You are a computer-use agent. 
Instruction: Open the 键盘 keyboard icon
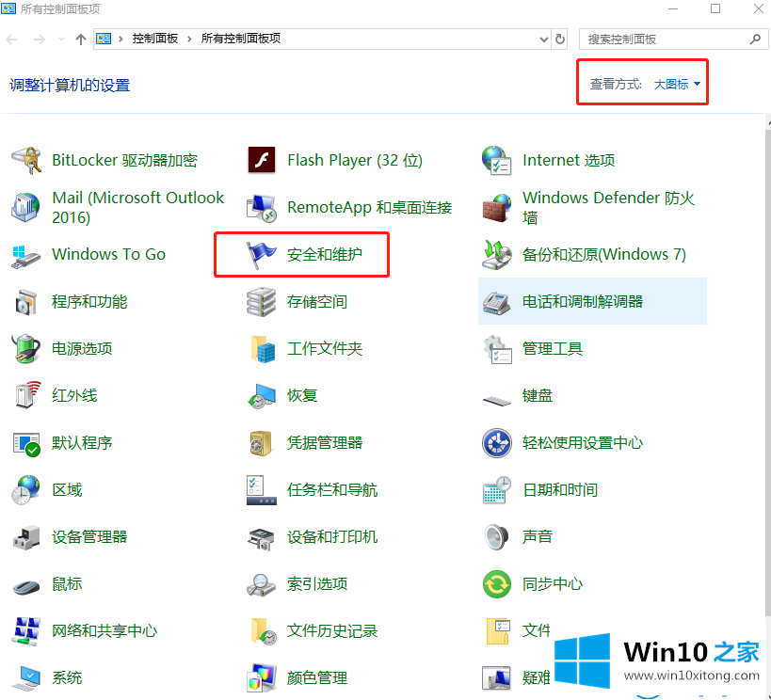pyautogui.click(x=497, y=400)
